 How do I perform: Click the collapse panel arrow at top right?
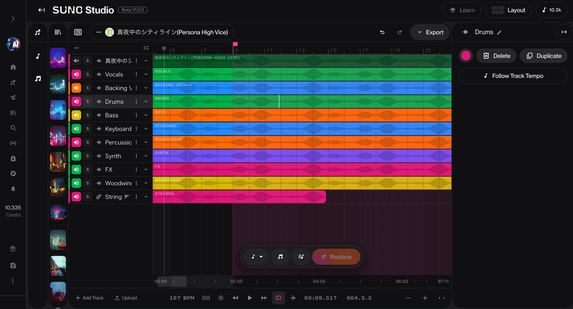(563, 32)
